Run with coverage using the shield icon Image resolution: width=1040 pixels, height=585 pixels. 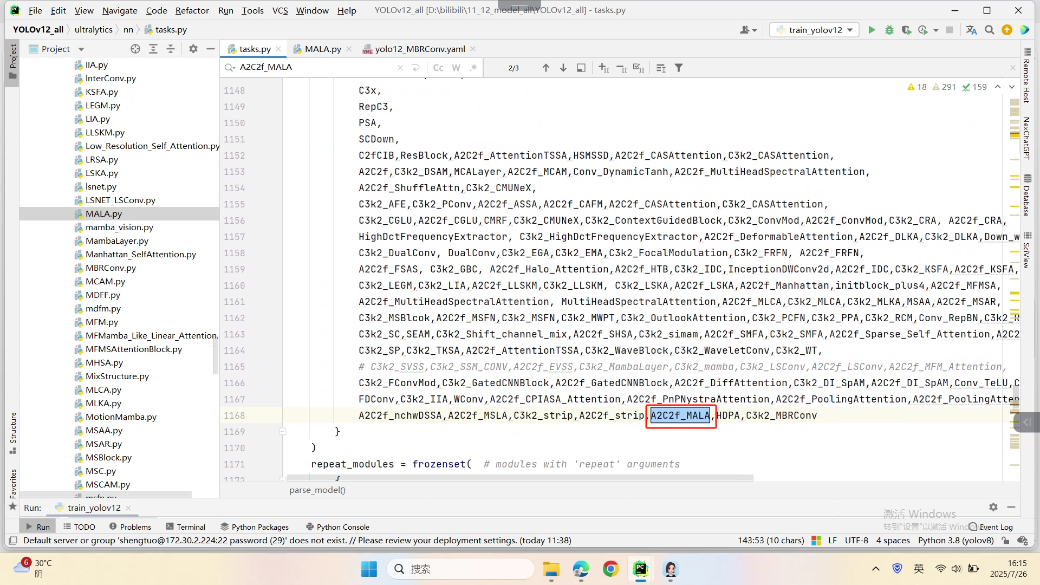(906, 30)
